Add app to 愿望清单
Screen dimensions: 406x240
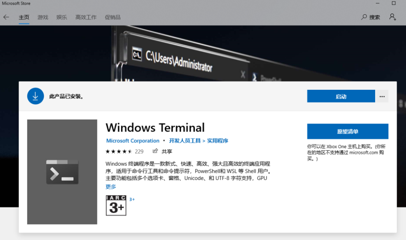click(347, 131)
